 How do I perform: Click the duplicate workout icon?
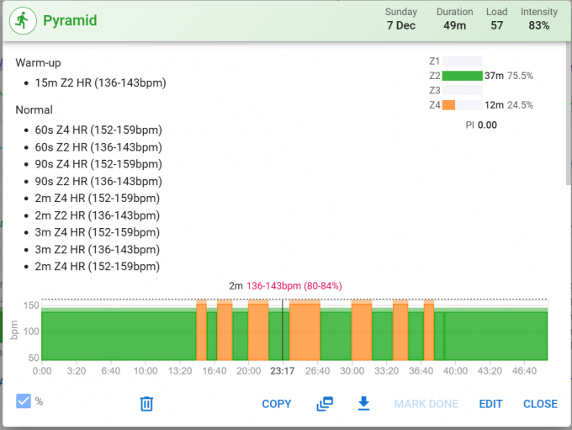coord(325,404)
